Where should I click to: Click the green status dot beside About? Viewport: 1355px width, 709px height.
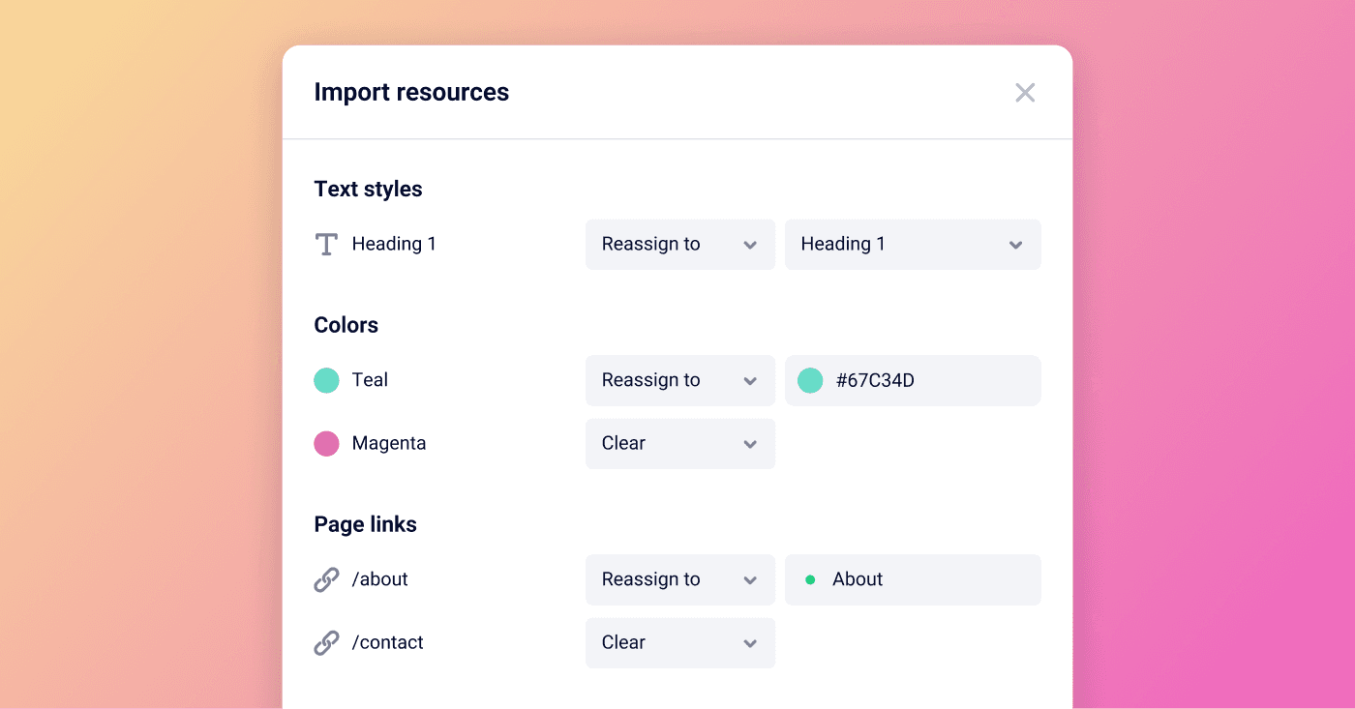pos(811,579)
